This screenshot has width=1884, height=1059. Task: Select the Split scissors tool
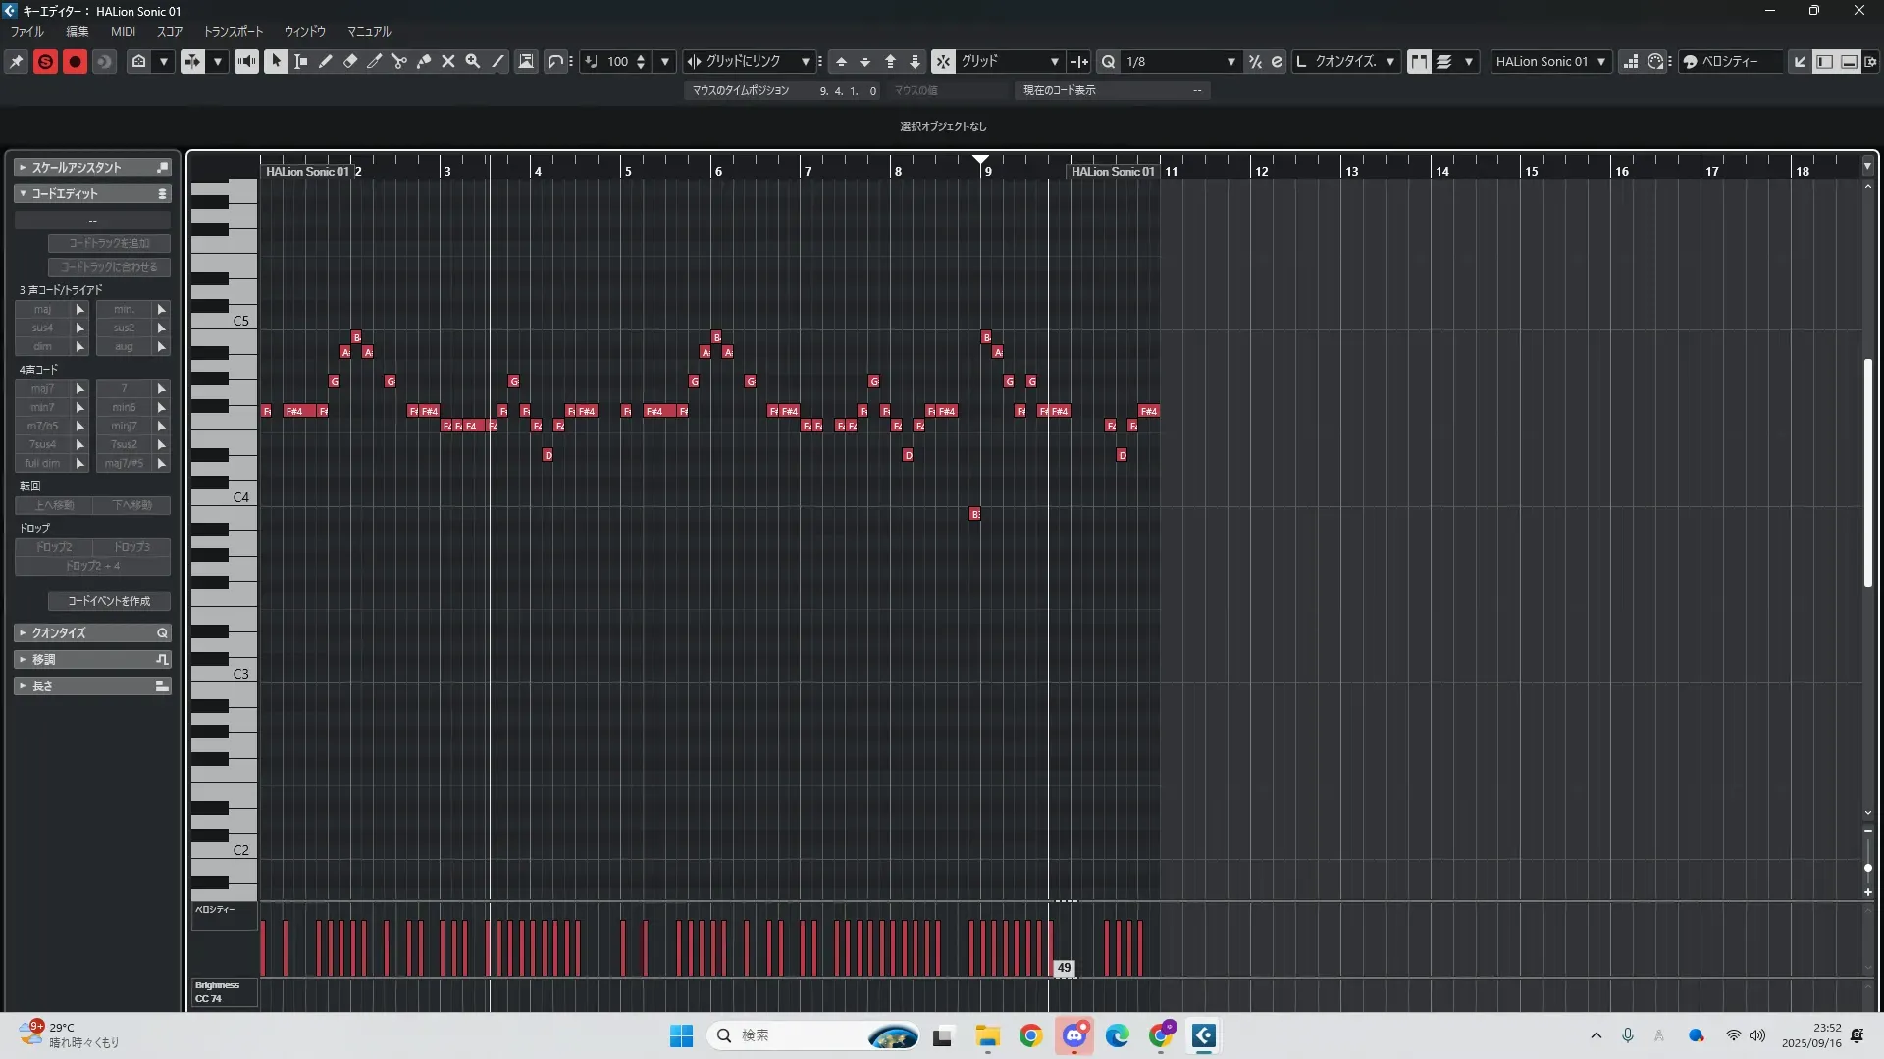pos(398,61)
